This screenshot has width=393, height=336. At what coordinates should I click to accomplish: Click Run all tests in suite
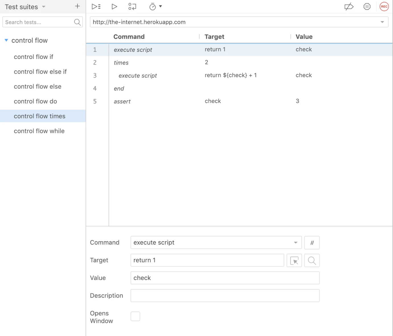coord(96,6)
